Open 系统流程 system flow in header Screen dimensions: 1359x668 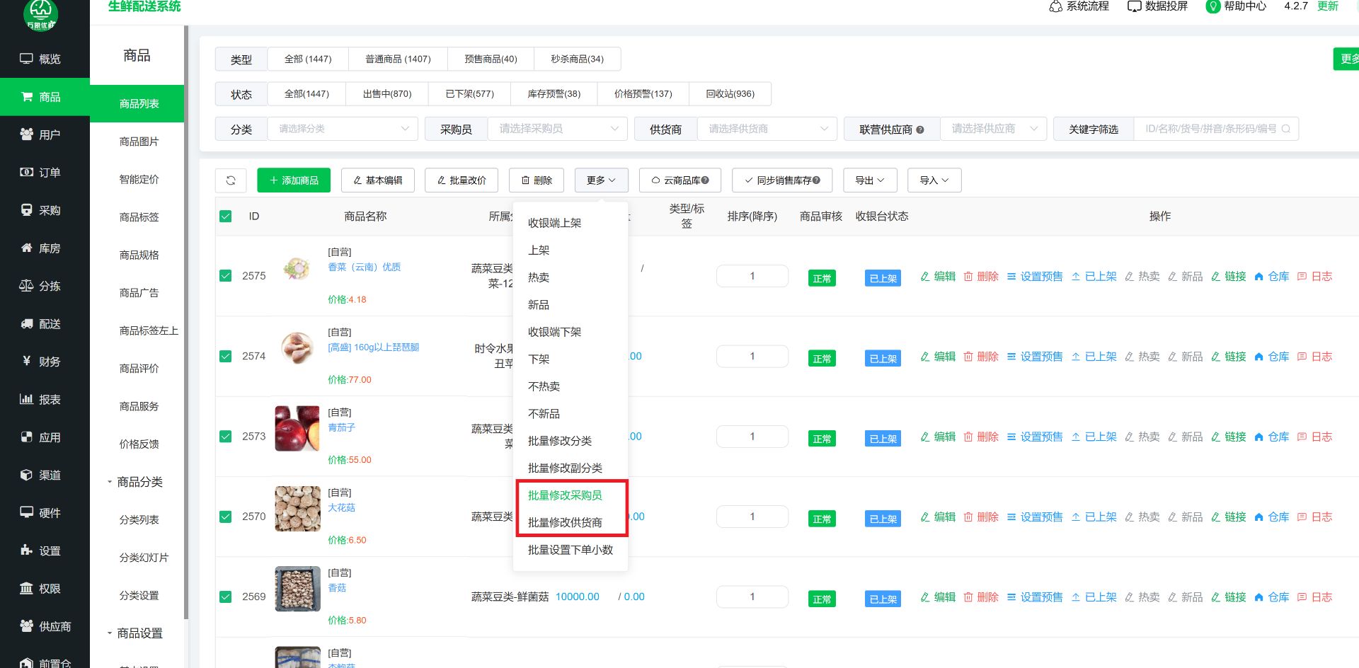(x=1079, y=6)
